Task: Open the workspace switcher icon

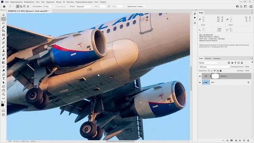Action: tap(246, 6)
